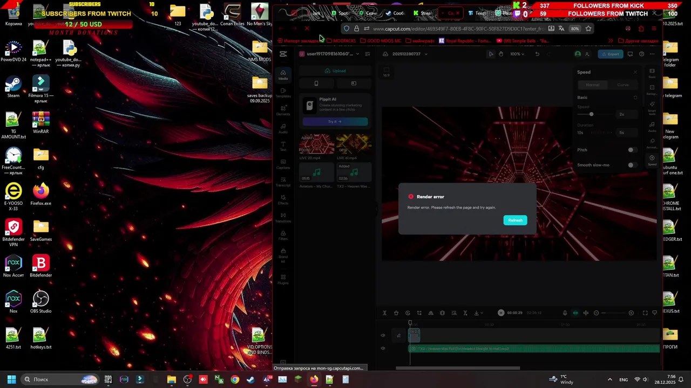Screen dimensions: 691x388
Task: Select the green TX2 audio clip on timeline
Action: pos(534,349)
